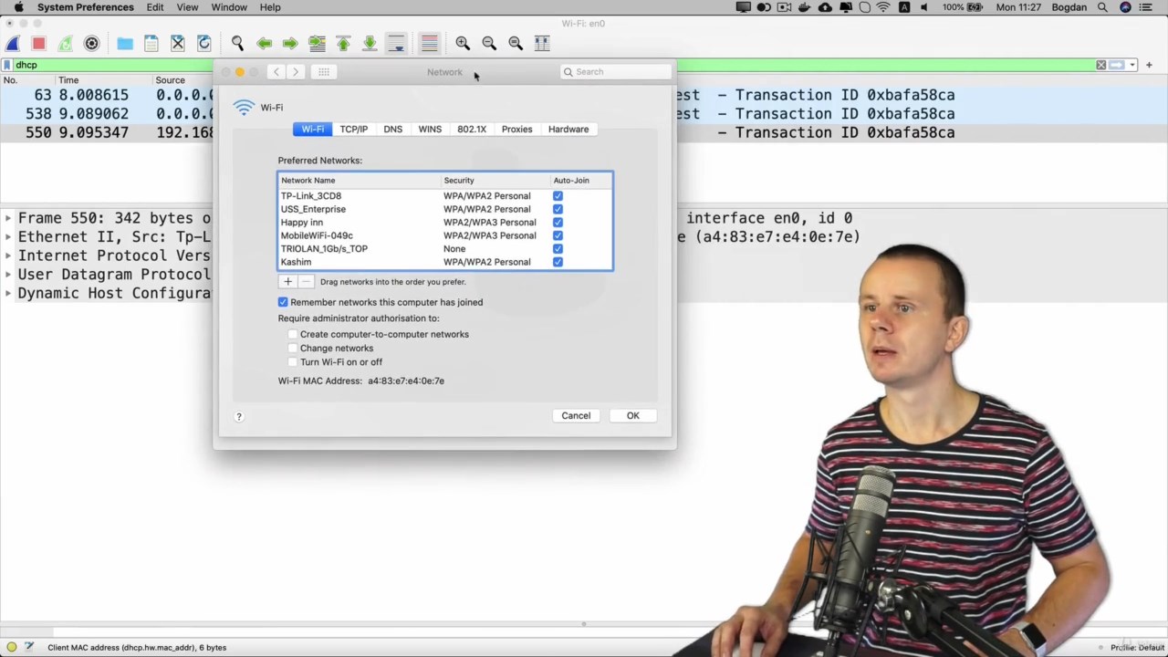Open the help question mark in Network dialog

point(239,417)
